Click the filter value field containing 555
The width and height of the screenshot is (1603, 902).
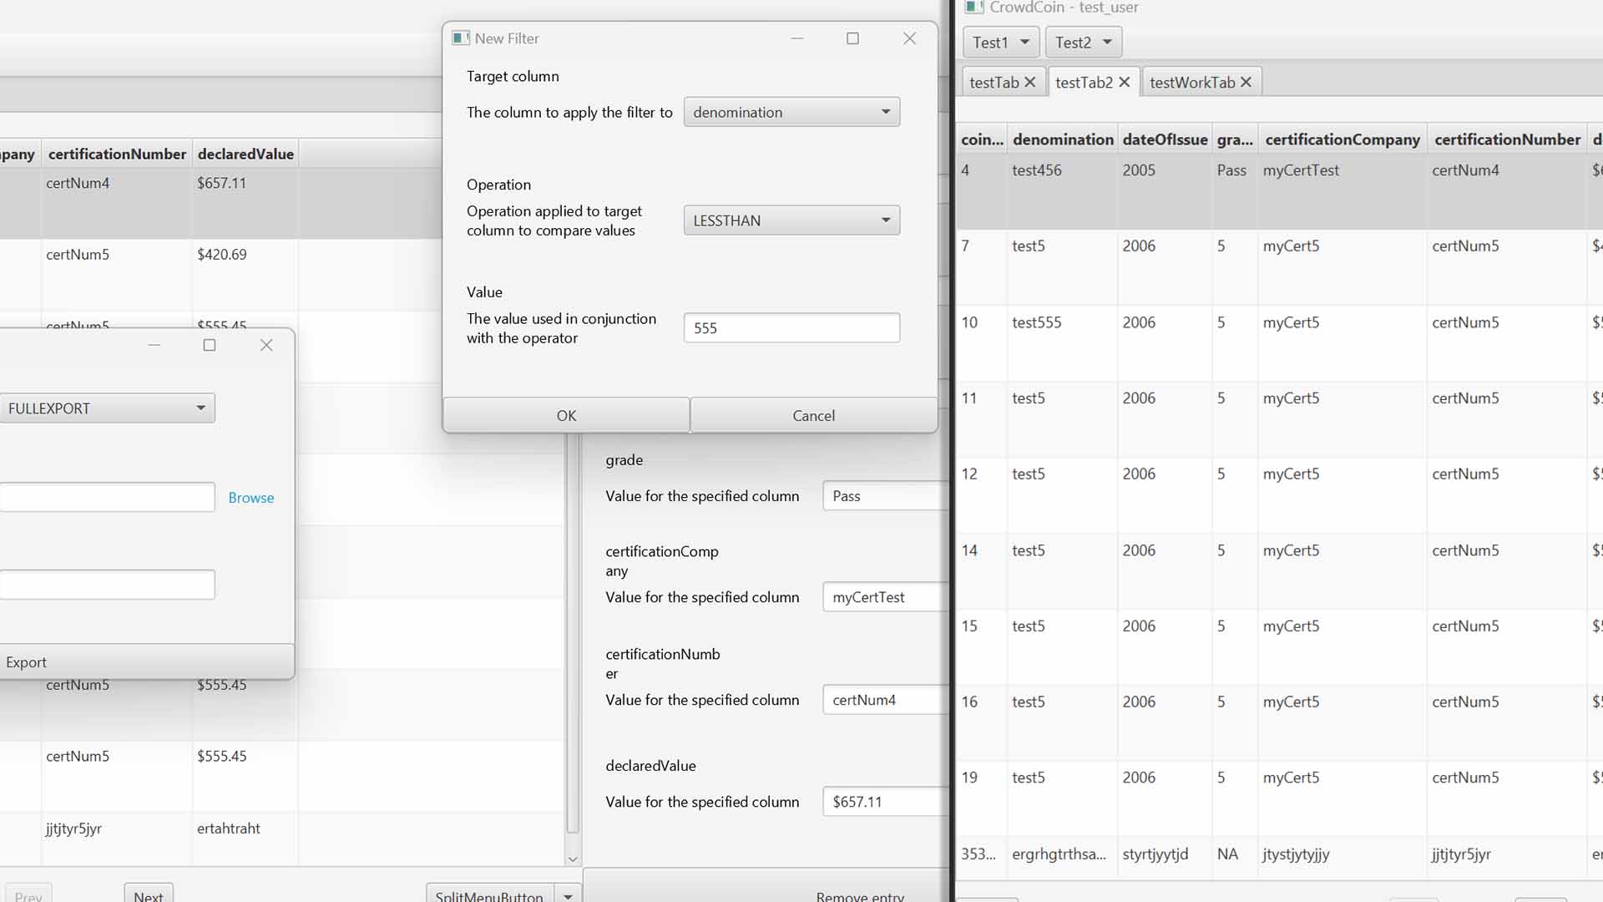pyautogui.click(x=791, y=328)
